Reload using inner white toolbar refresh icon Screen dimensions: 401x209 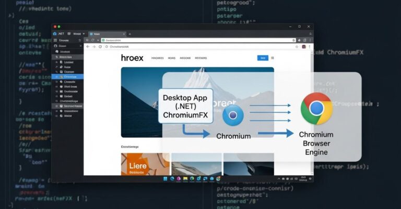(x=100, y=47)
